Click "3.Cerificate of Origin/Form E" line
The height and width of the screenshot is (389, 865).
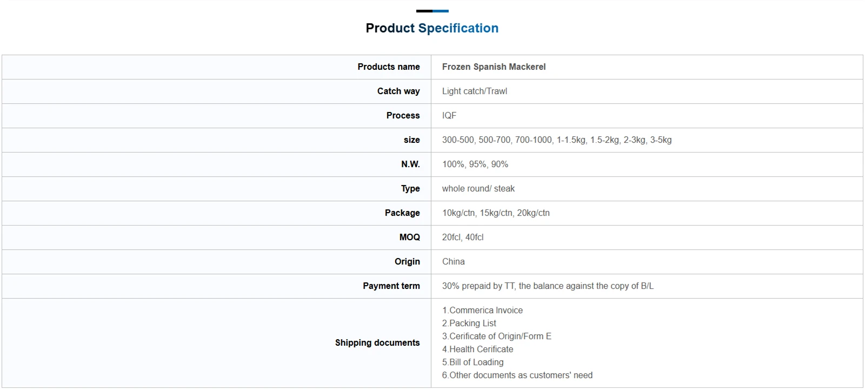497,336
